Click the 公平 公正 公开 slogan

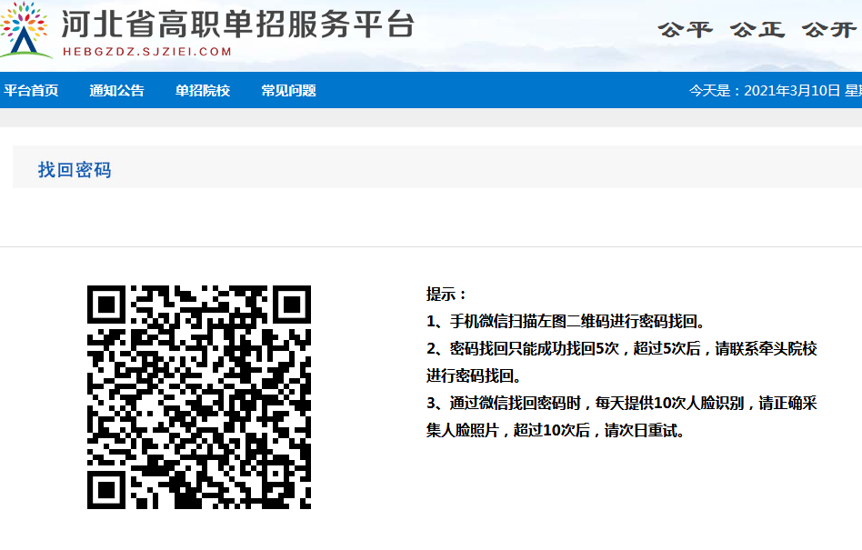757,29
